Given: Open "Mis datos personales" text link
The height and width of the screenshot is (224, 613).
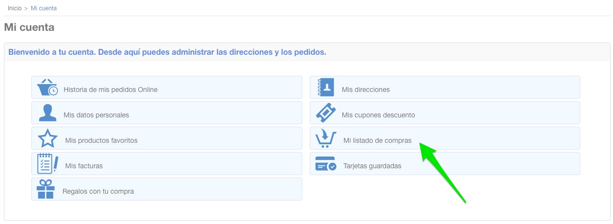Looking at the screenshot, I should click(96, 115).
